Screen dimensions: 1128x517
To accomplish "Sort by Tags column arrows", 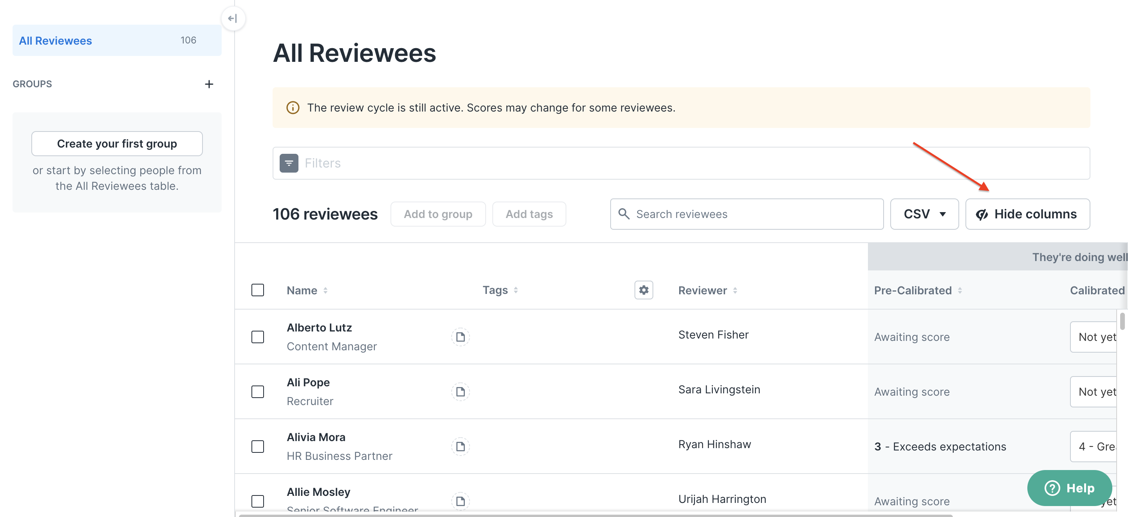I will tap(516, 290).
